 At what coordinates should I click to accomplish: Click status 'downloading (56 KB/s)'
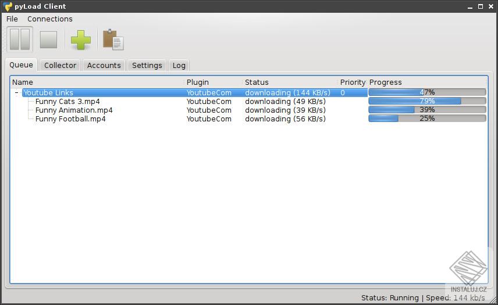pyautogui.click(x=285, y=119)
